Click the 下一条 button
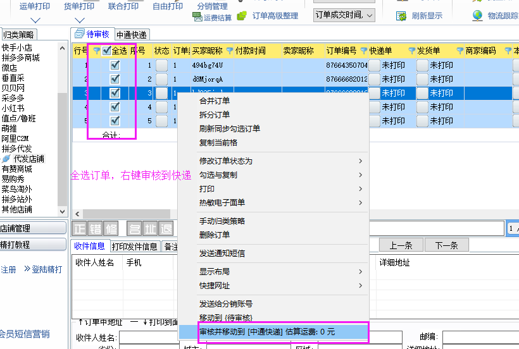Image resolution: width=519 pixels, height=349 pixels. pos(446,245)
